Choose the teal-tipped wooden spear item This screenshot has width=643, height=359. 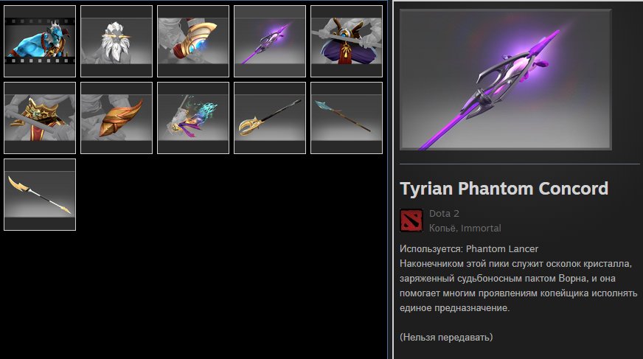[x=347, y=118]
